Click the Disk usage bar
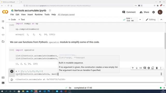The height and width of the screenshot is (93, 166). click(134, 21)
